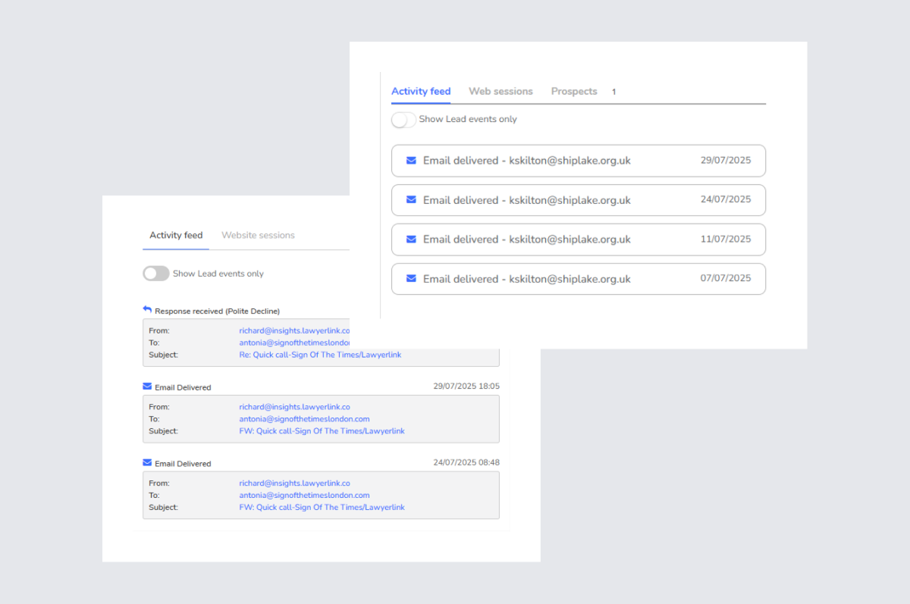Click envelope icon for Email Delivered 24/07/2025 08:48
This screenshot has height=604, width=910.
(147, 463)
